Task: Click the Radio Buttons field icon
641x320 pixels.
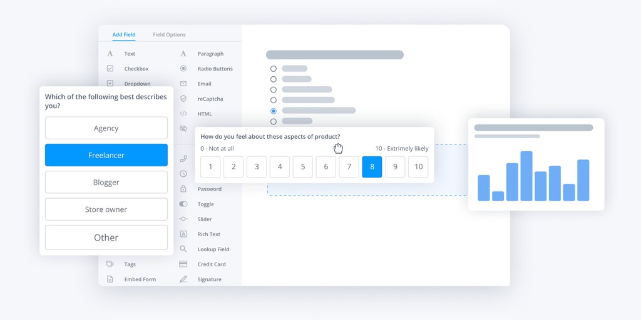Action: point(183,69)
